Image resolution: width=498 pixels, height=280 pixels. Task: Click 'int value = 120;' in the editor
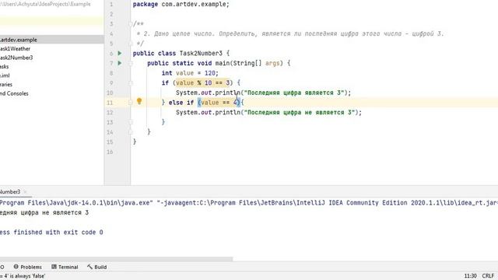point(190,73)
